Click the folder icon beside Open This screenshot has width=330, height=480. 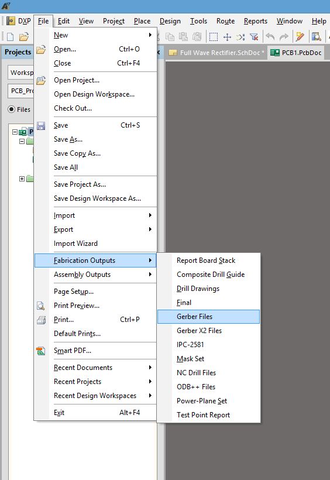41,50
